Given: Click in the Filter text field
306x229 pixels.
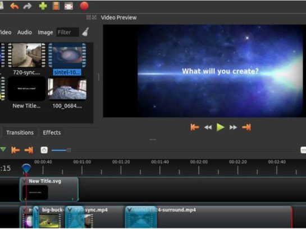Looking at the screenshot, I should tap(68, 32).
